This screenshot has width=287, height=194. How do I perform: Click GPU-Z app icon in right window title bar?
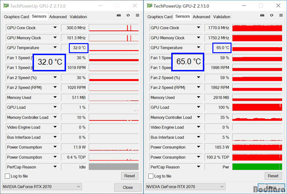point(150,6)
